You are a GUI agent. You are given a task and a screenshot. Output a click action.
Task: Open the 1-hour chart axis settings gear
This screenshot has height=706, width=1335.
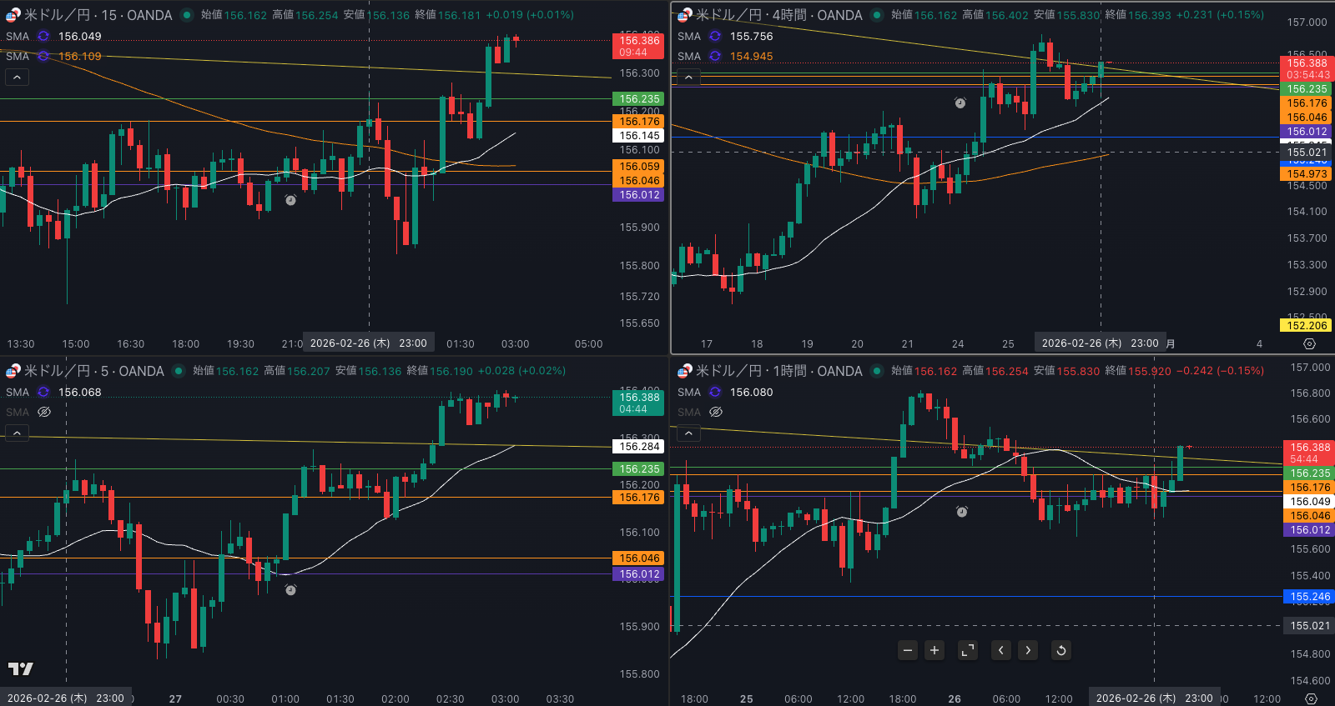tap(1311, 698)
